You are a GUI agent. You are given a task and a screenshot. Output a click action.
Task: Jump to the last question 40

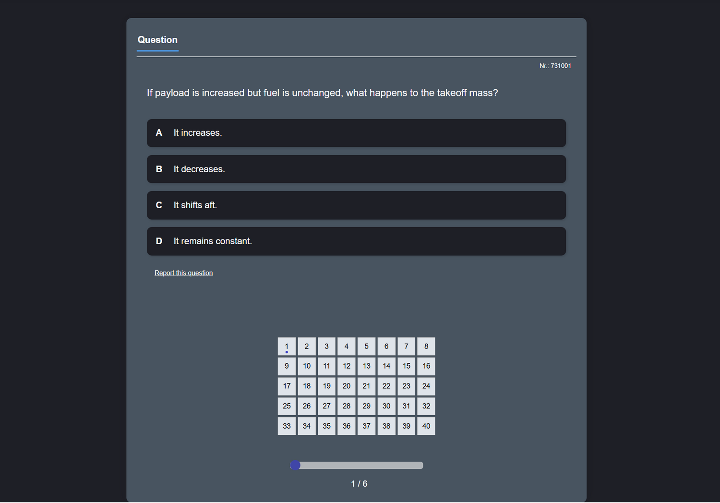click(426, 426)
